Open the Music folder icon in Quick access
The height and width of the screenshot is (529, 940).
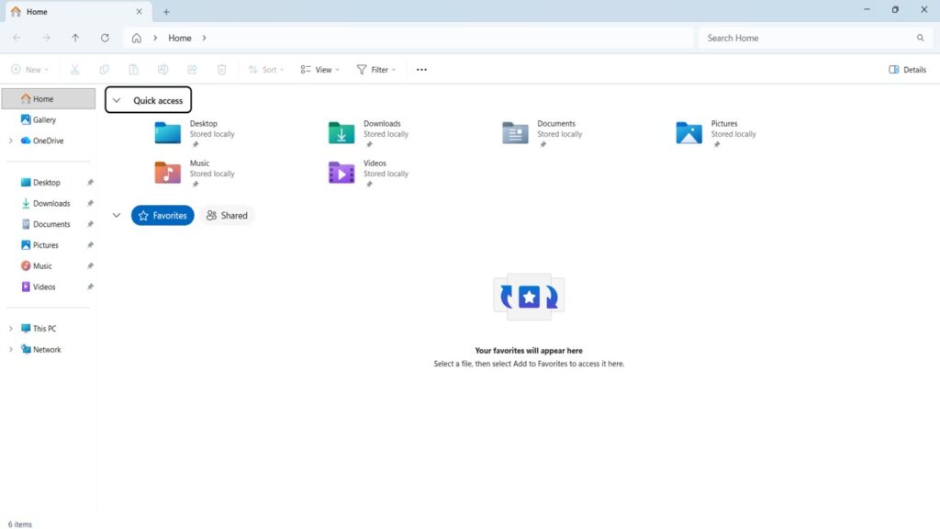coord(167,173)
